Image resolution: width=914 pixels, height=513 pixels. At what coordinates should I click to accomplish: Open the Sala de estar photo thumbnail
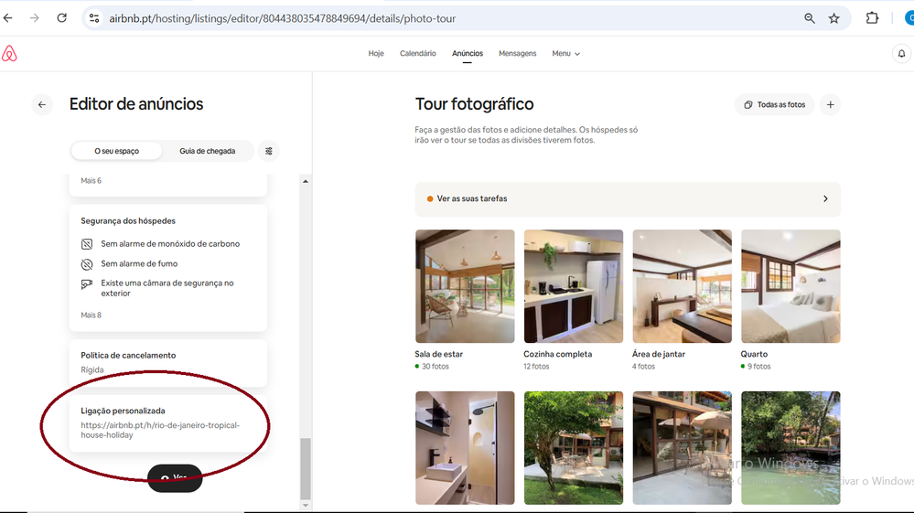coord(465,286)
